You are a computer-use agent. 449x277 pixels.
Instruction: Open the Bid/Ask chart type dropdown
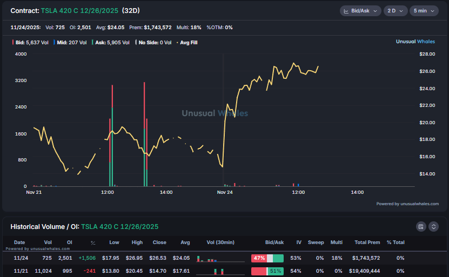360,11
